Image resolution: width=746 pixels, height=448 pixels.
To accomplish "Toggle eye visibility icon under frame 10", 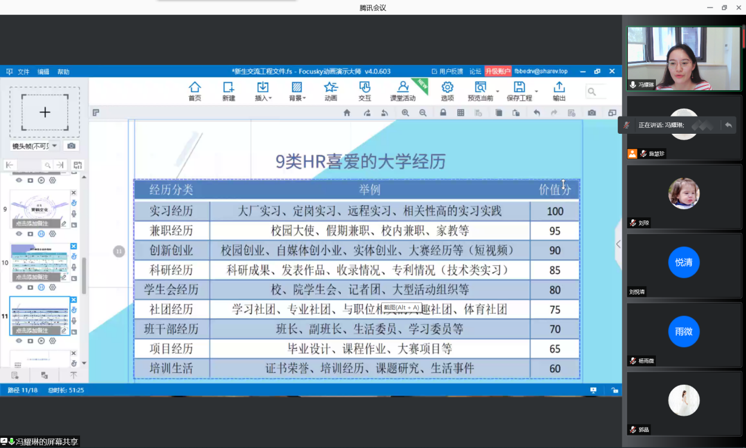I will coord(19,287).
